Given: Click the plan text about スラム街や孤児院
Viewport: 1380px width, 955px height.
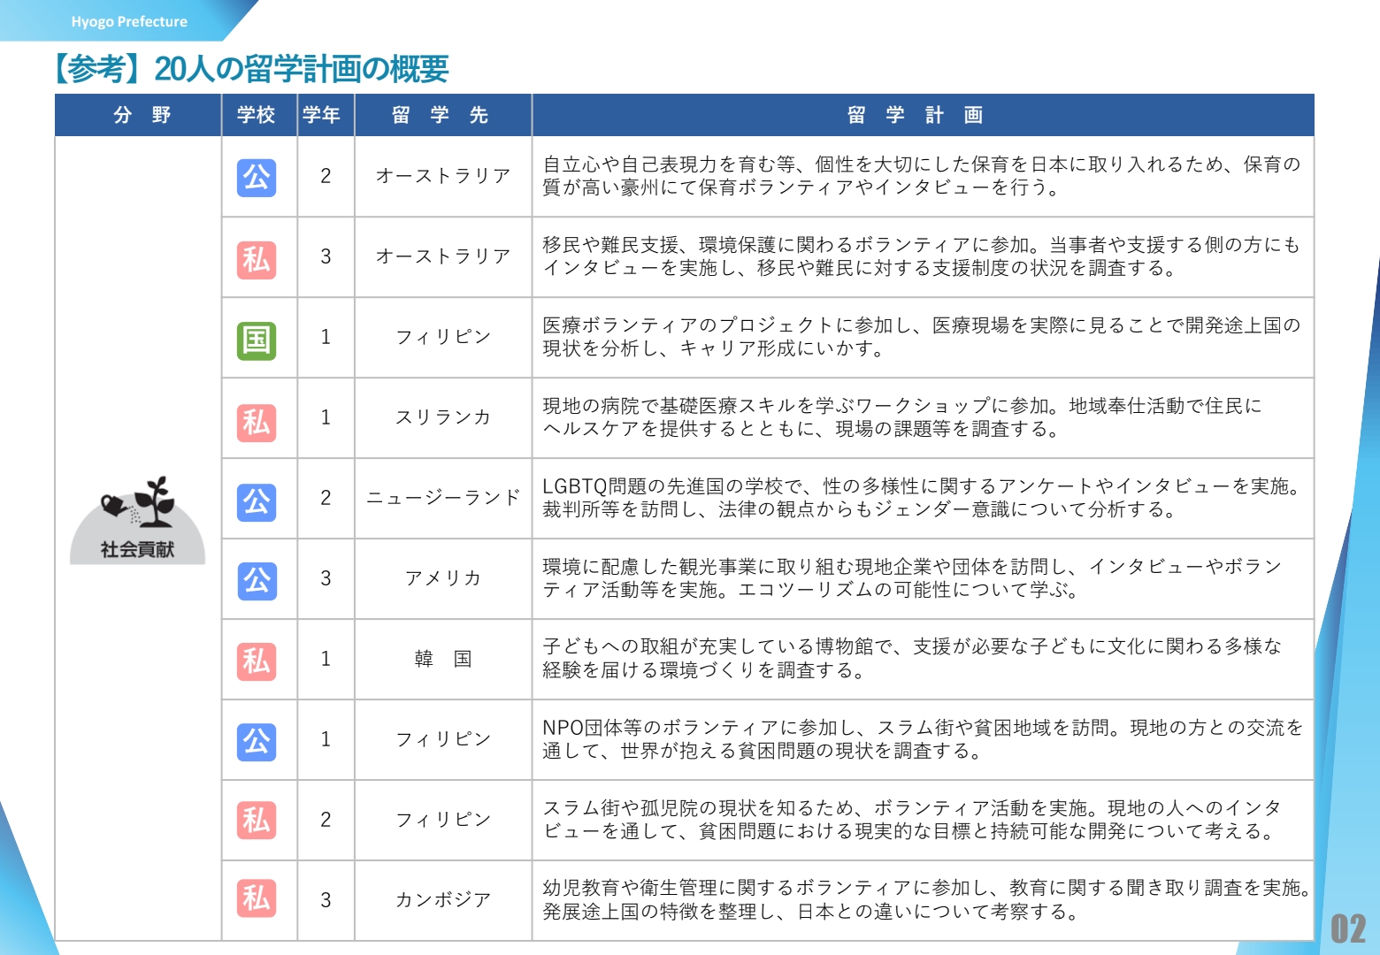Looking at the screenshot, I should pyautogui.click(x=912, y=819).
